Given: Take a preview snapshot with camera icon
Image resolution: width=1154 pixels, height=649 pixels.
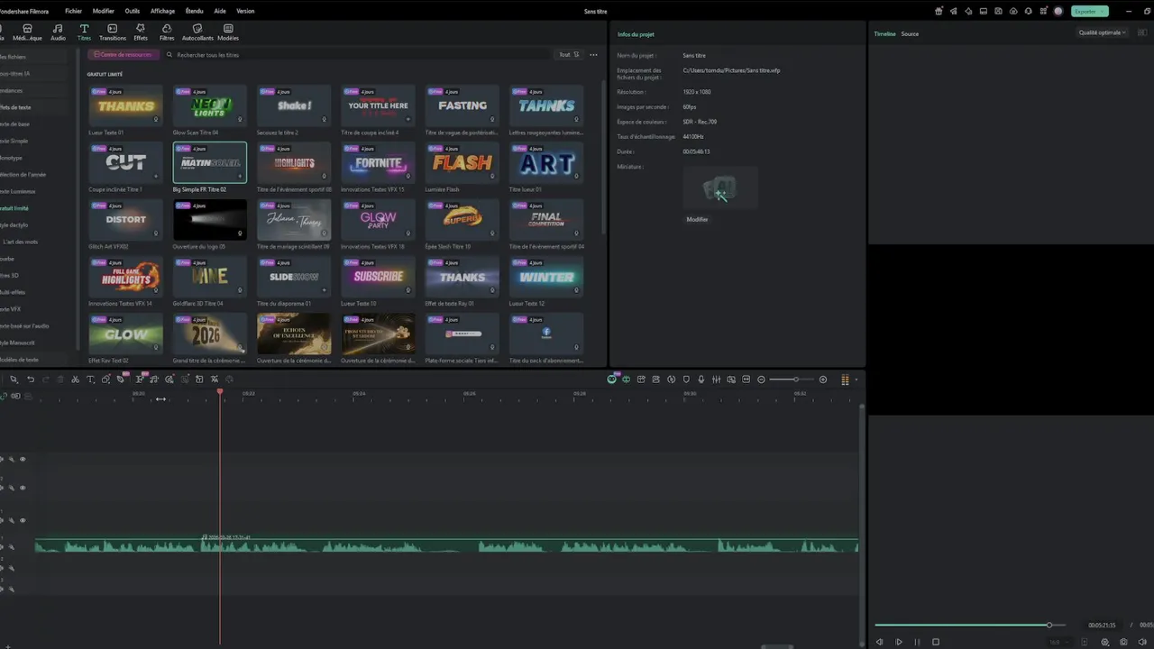Looking at the screenshot, I should 1123,642.
